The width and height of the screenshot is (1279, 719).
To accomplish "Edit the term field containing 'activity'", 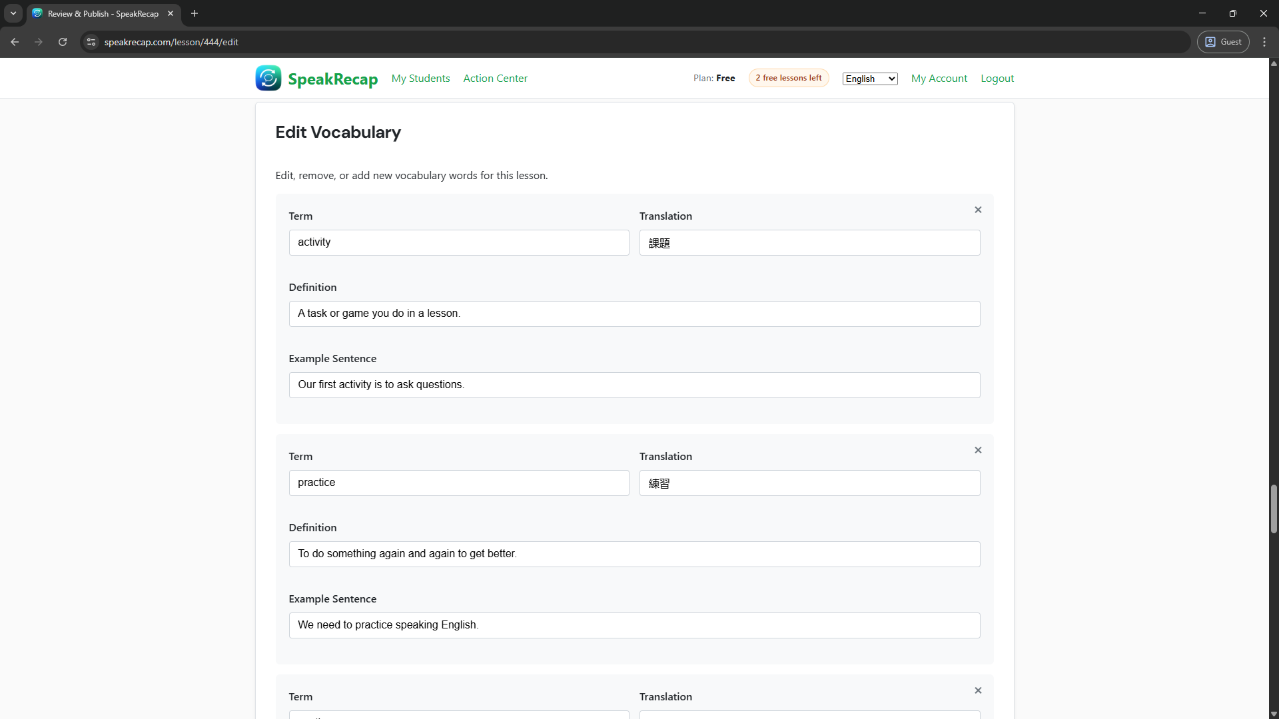I will tap(459, 242).
